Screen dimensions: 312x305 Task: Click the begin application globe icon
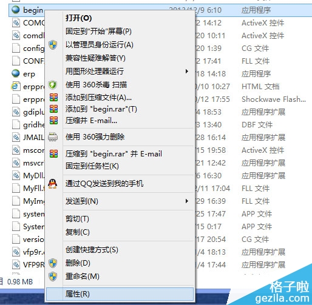click(x=16, y=10)
